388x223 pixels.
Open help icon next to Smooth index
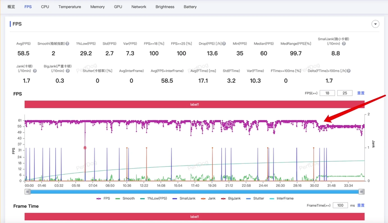[x=67, y=44]
